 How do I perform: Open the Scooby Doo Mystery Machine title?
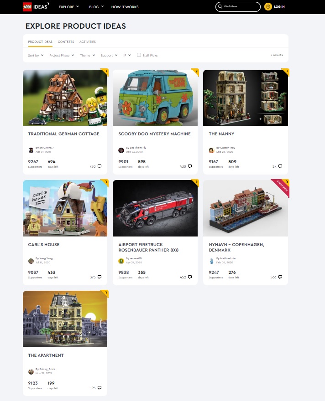[x=154, y=134]
